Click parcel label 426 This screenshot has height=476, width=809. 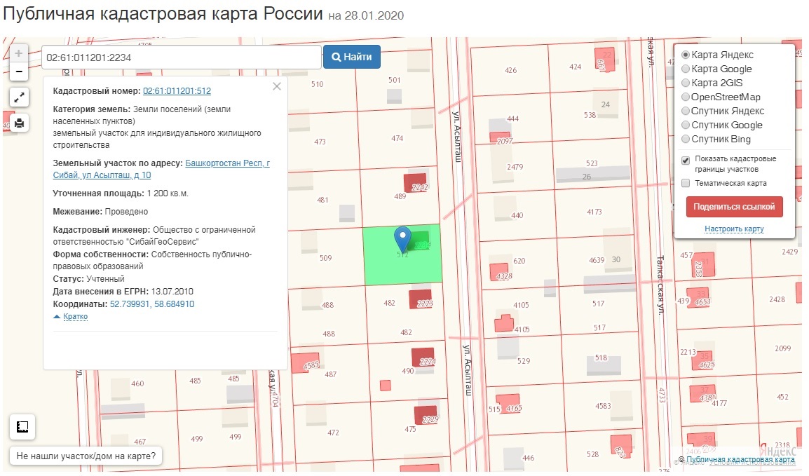click(511, 70)
